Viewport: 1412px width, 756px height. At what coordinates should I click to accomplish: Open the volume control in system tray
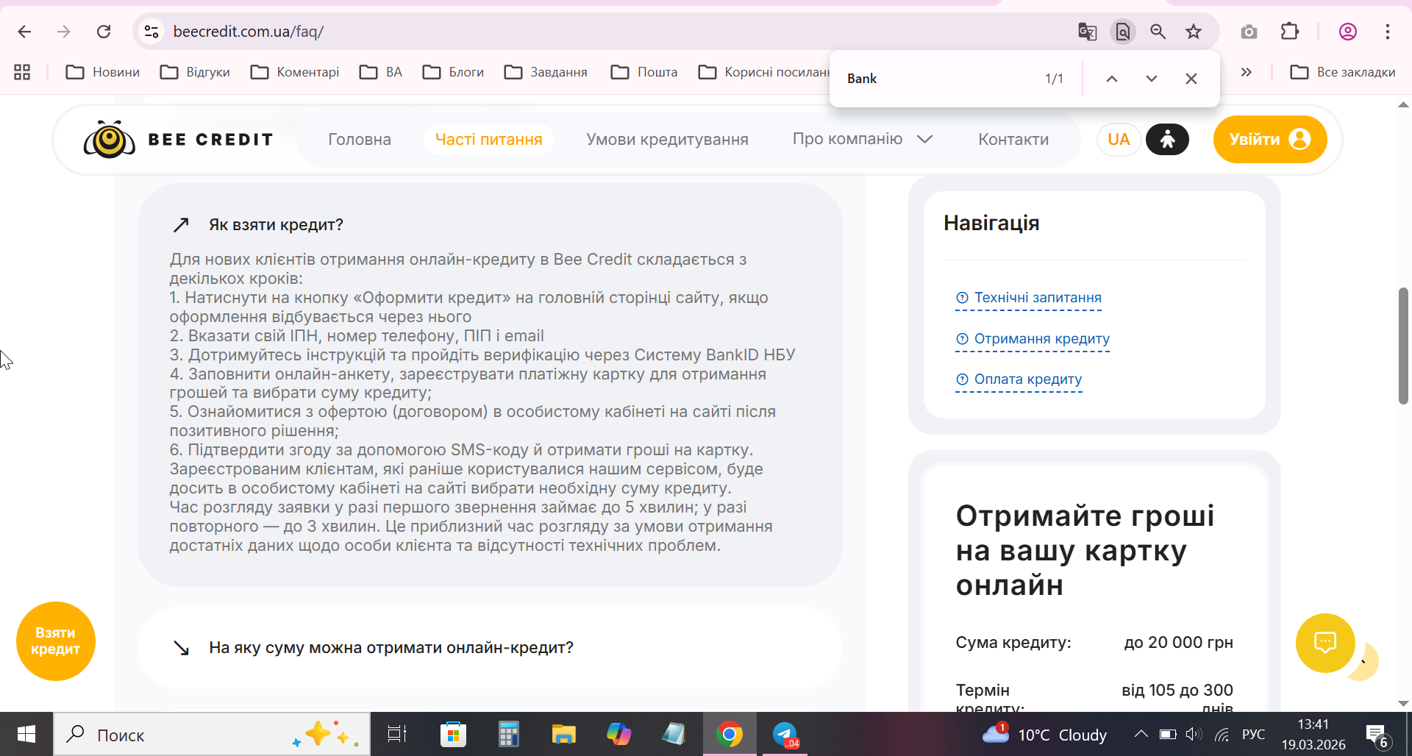tap(1194, 734)
